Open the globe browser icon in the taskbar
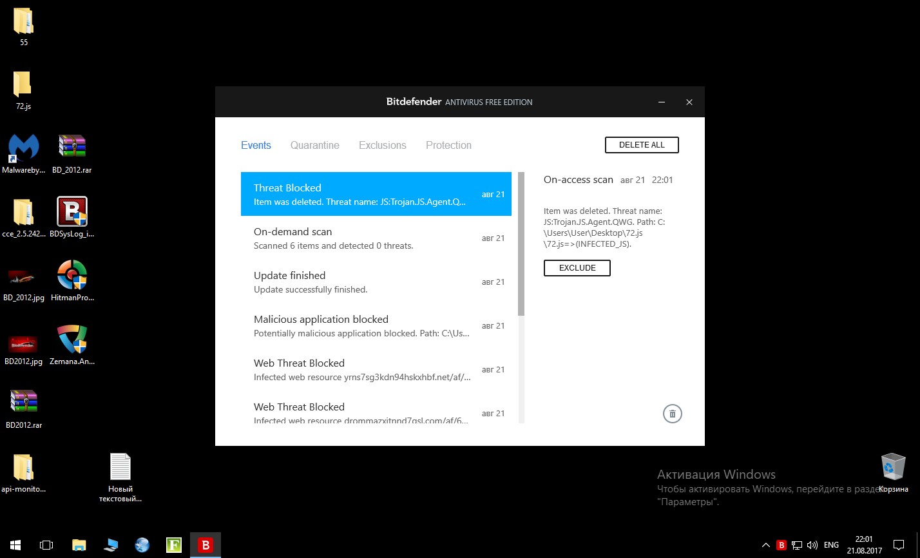 [142, 545]
